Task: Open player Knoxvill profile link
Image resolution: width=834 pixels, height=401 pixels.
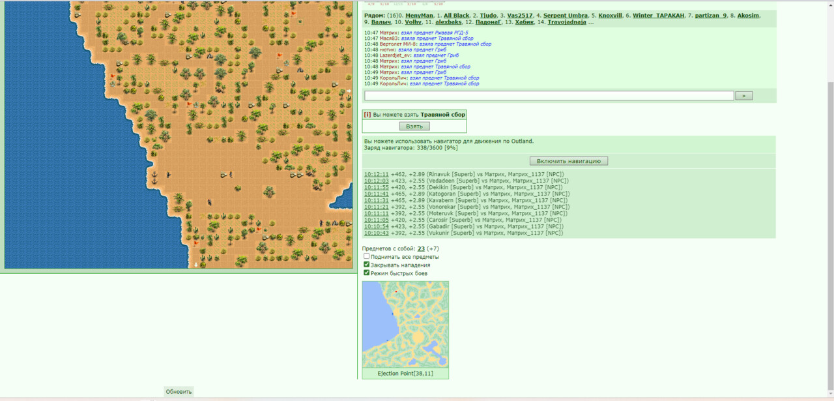Action: [x=611, y=15]
